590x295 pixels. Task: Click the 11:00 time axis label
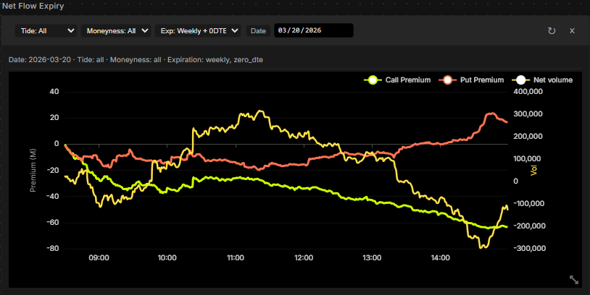tap(235, 257)
